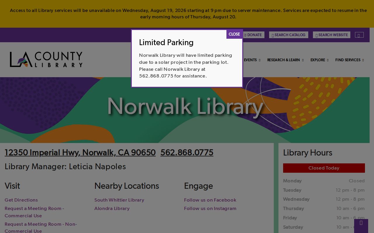Click the Closed Today status bar
The height and width of the screenshot is (233, 374).
(324, 168)
